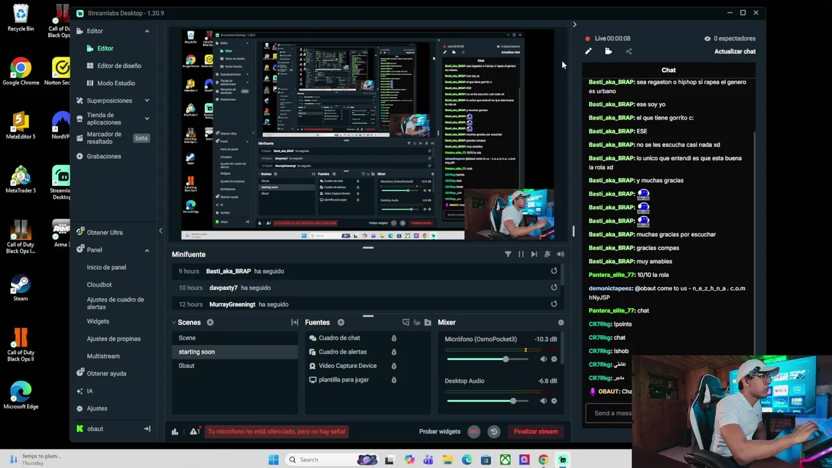Click the first icon right of Fuentes
The height and width of the screenshot is (468, 832).
pos(406,322)
